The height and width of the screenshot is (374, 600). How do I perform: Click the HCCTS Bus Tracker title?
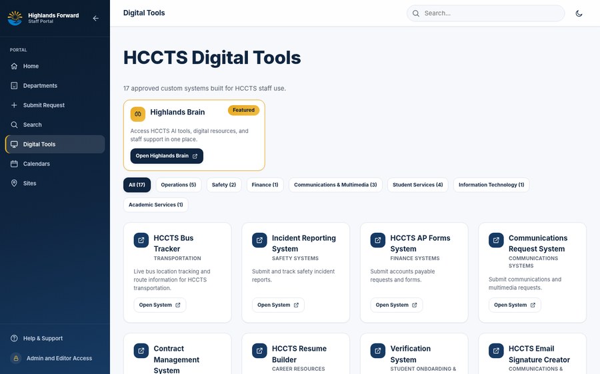coord(173,244)
